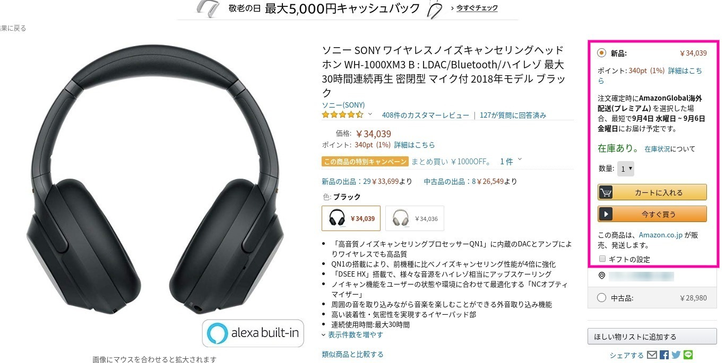
Task: Open the 数量 quantity dropdown
Action: 626,169
